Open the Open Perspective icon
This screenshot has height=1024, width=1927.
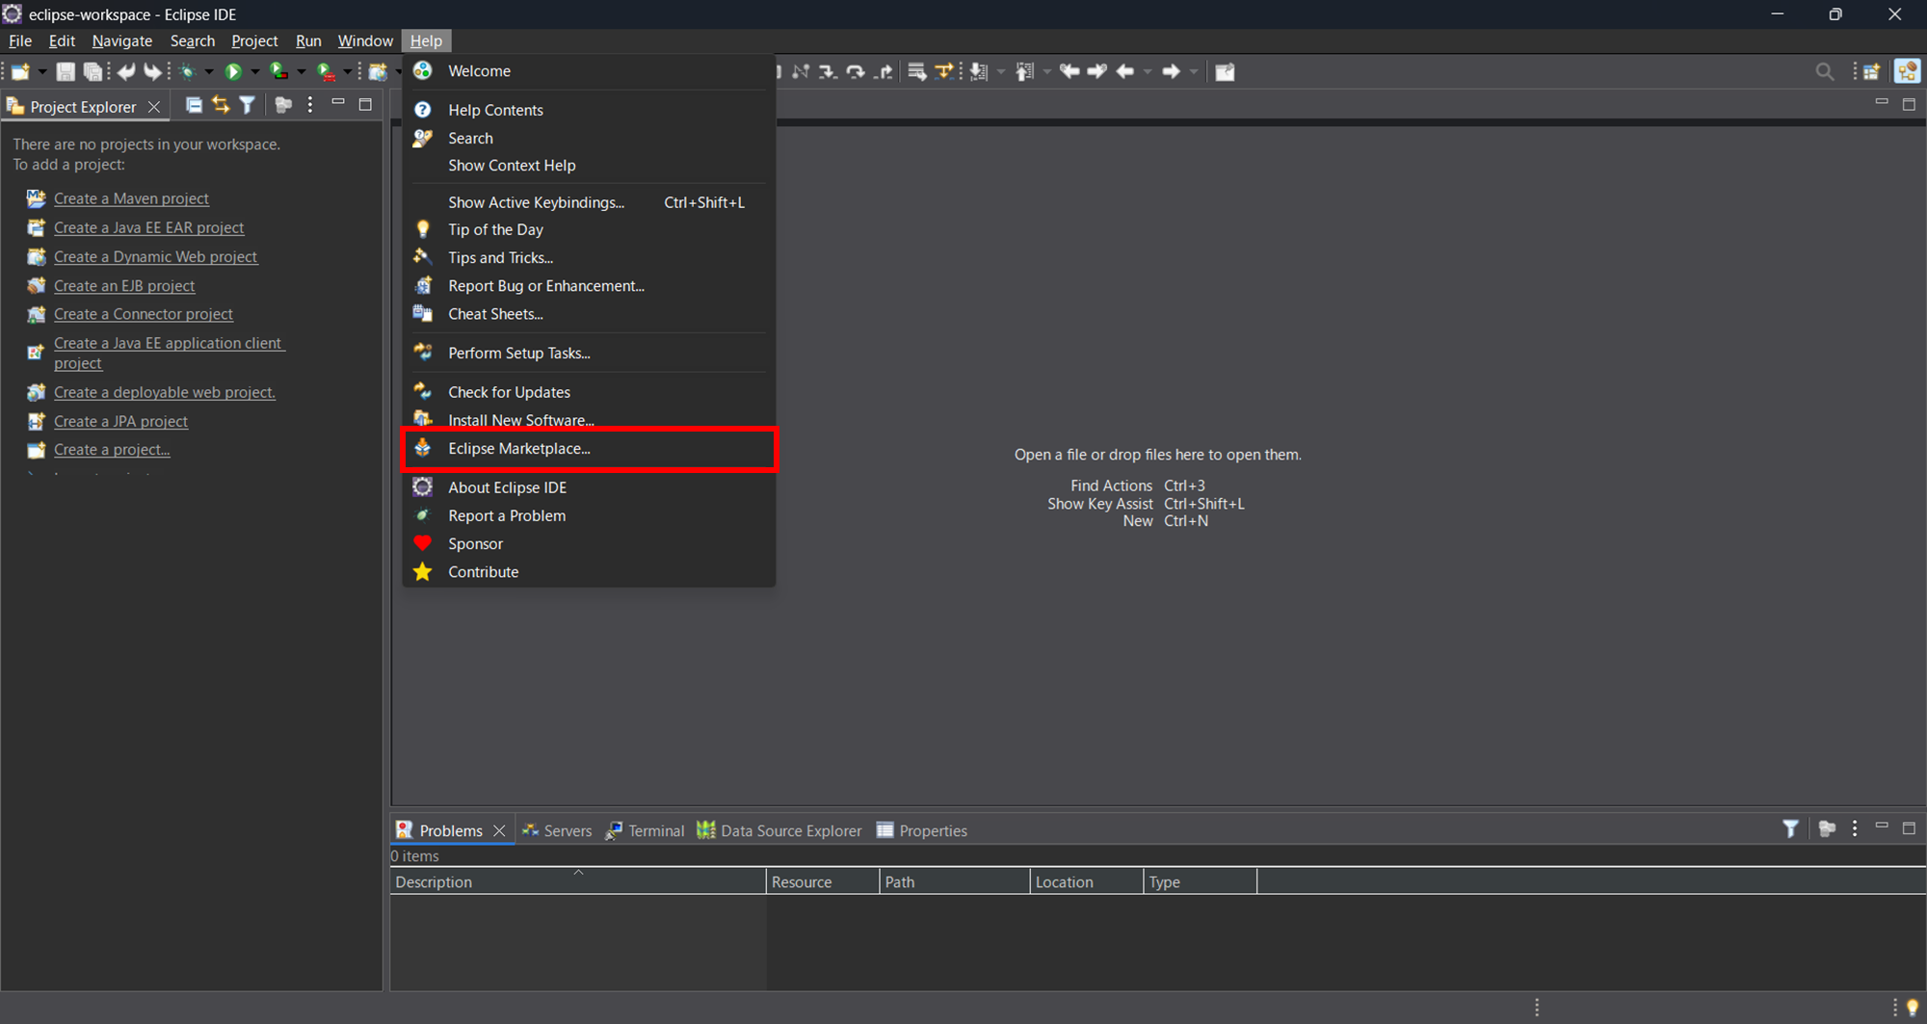tap(1871, 71)
